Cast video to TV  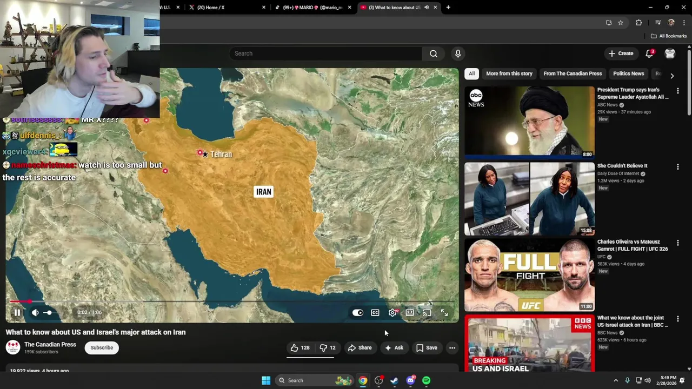tap(427, 312)
